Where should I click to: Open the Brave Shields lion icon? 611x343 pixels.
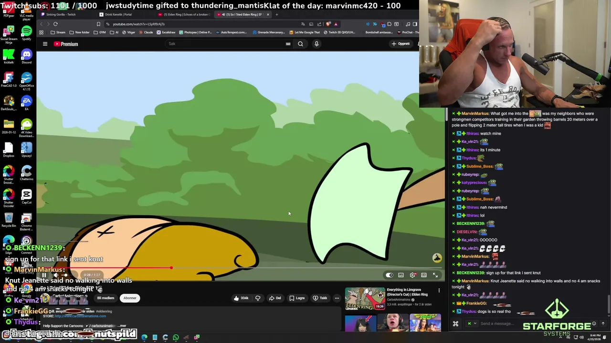click(328, 24)
